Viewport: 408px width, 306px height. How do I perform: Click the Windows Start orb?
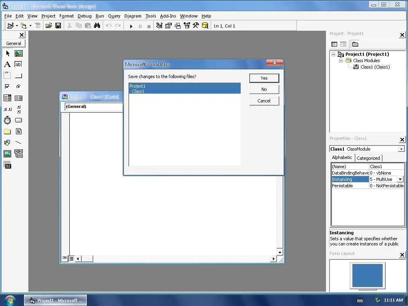10,300
